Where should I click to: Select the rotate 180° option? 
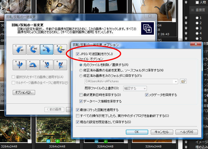(32, 49)
